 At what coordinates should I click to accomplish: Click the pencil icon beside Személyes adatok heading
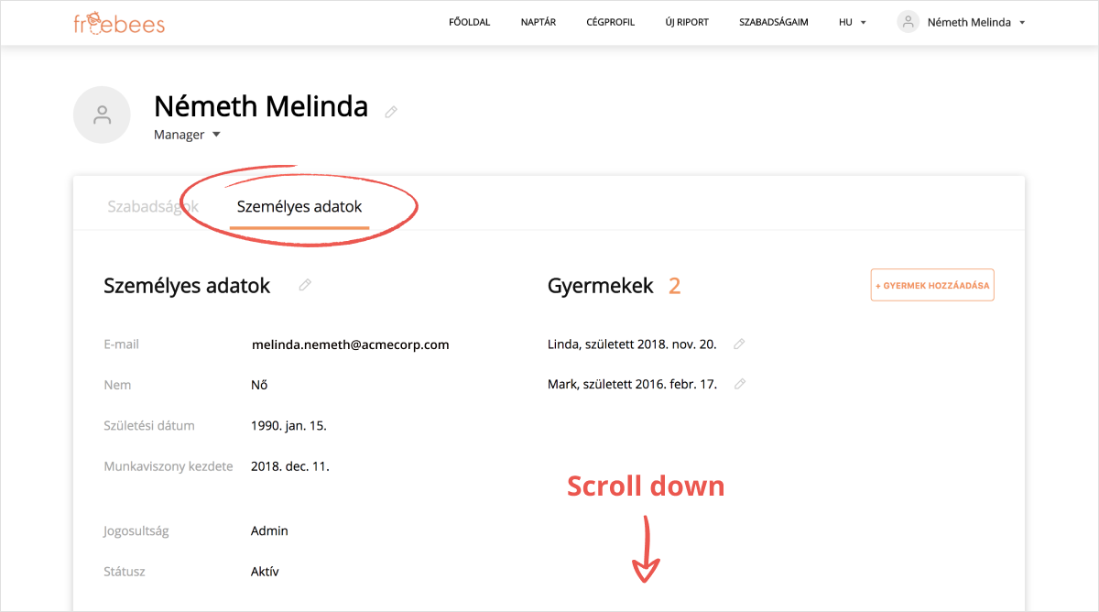[x=305, y=286]
